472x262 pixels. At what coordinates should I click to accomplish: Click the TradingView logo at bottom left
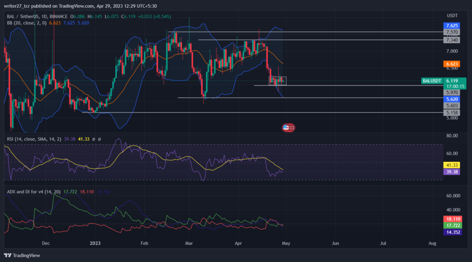[x=22, y=256]
